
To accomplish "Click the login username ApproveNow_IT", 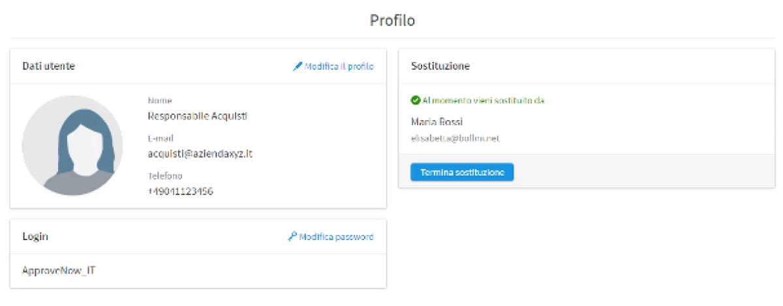I will tap(59, 270).
